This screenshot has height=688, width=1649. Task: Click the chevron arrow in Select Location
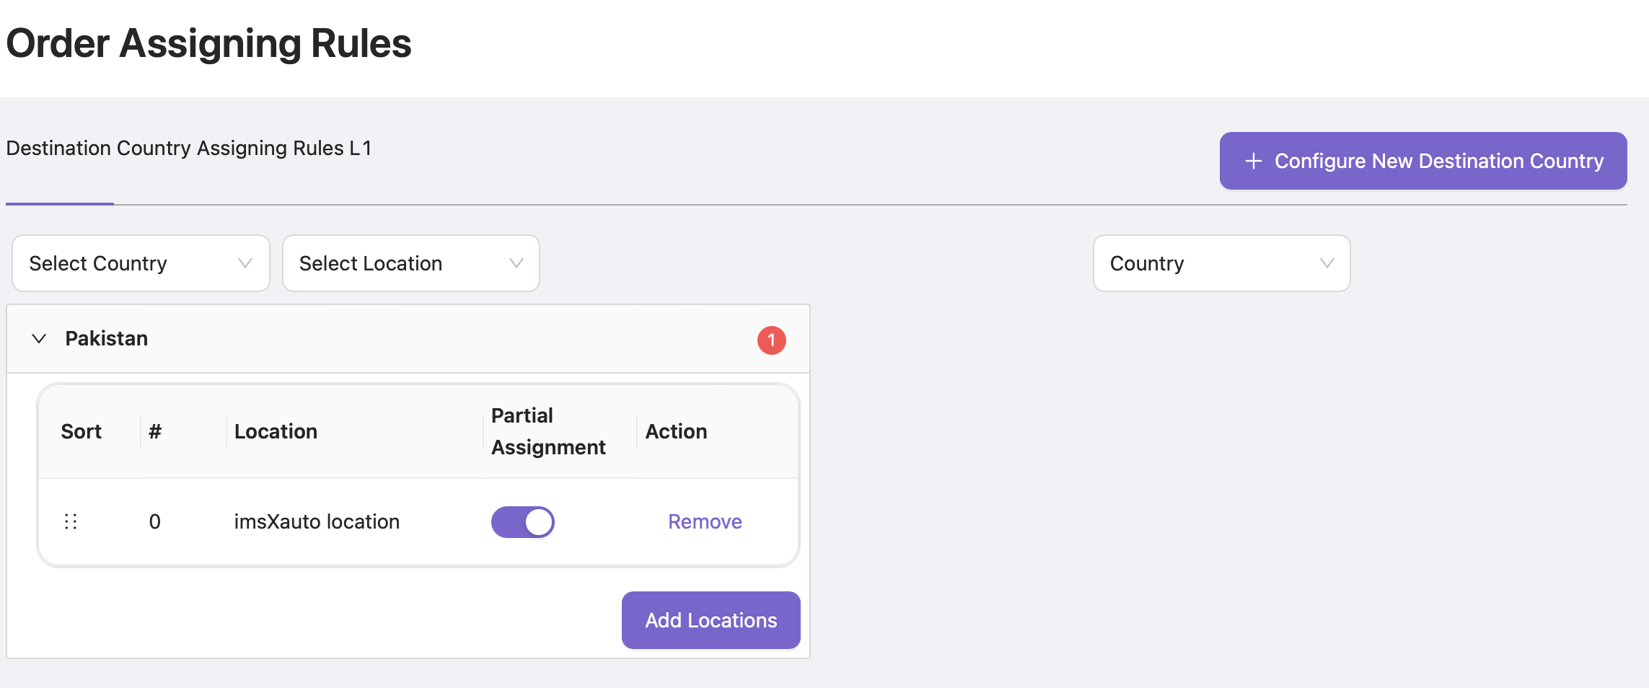[516, 263]
